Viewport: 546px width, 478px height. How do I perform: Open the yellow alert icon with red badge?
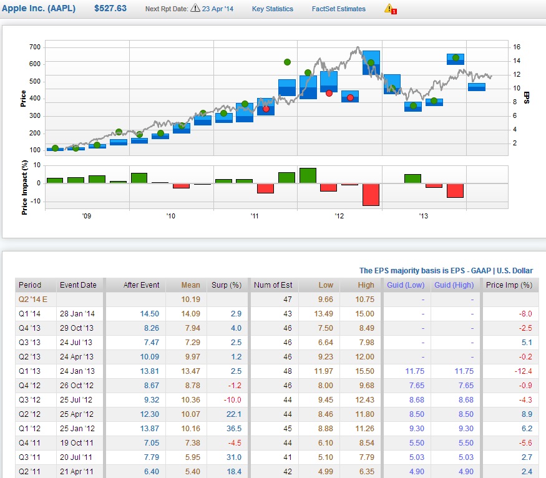[389, 9]
